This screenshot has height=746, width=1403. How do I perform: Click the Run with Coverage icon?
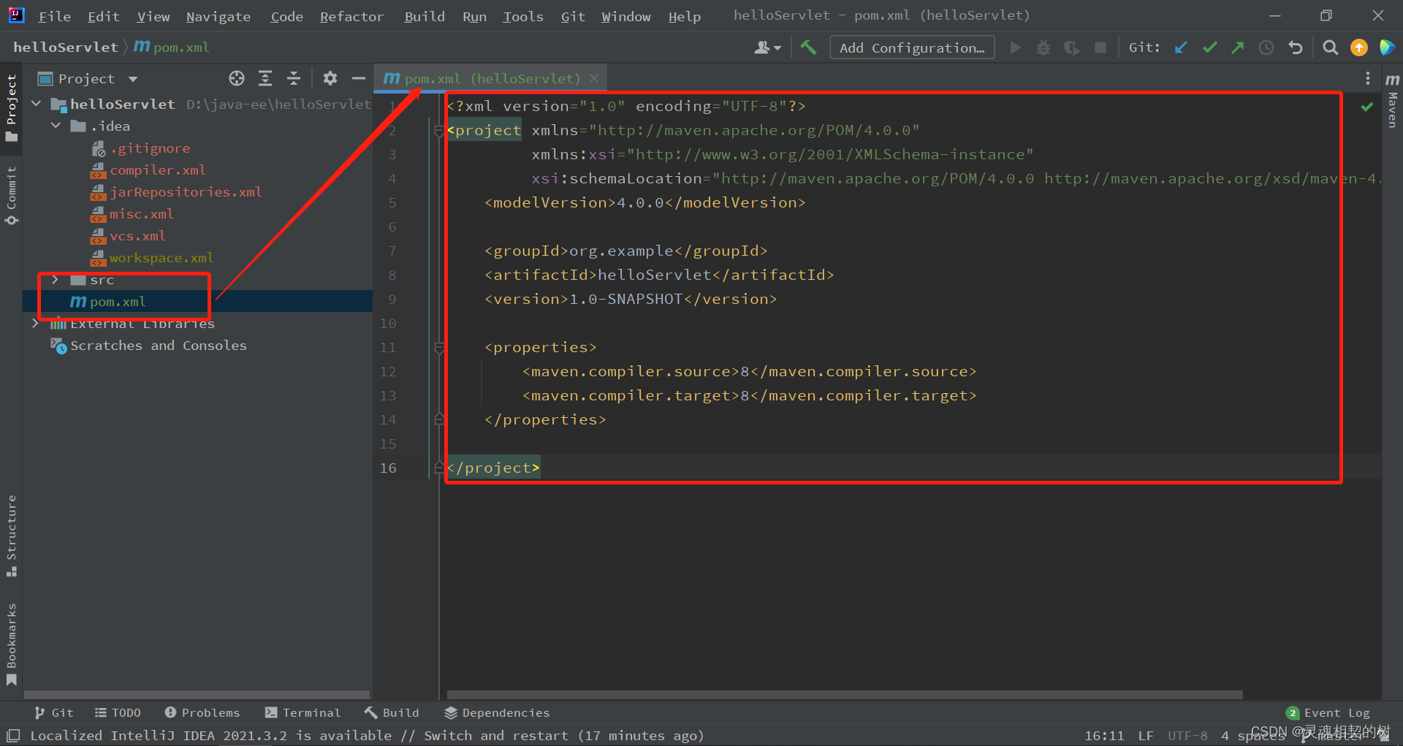(1071, 47)
